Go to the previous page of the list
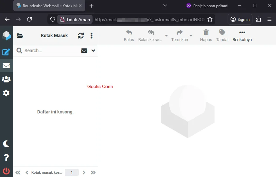276x177 pixels. click(x=27, y=172)
